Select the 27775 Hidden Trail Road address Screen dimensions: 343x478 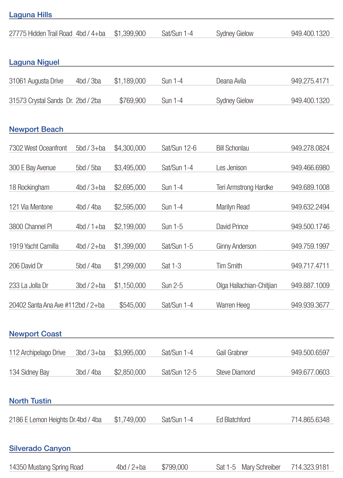click(40, 34)
